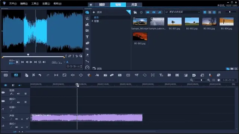Jump to start of the preview
Screen dimensions: 239x134
22,62
